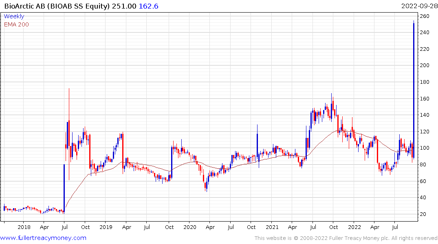Click the 240 y-axis price label
Viewport: 438px width, 244px height.
[x=425, y=33]
